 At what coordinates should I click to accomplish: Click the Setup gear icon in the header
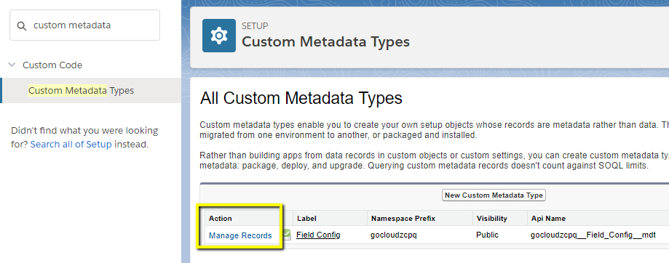(219, 36)
